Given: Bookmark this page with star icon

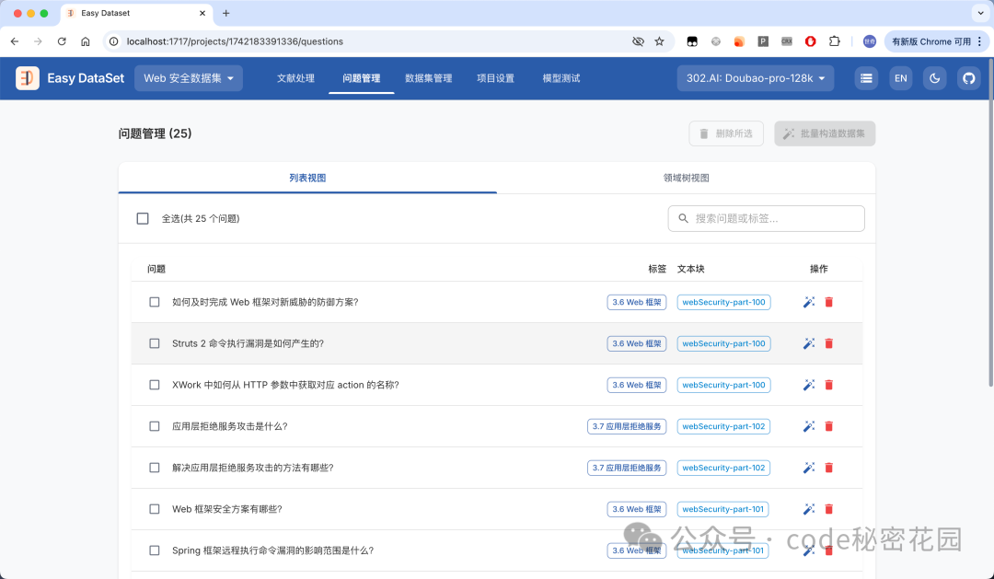Looking at the screenshot, I should click(659, 41).
